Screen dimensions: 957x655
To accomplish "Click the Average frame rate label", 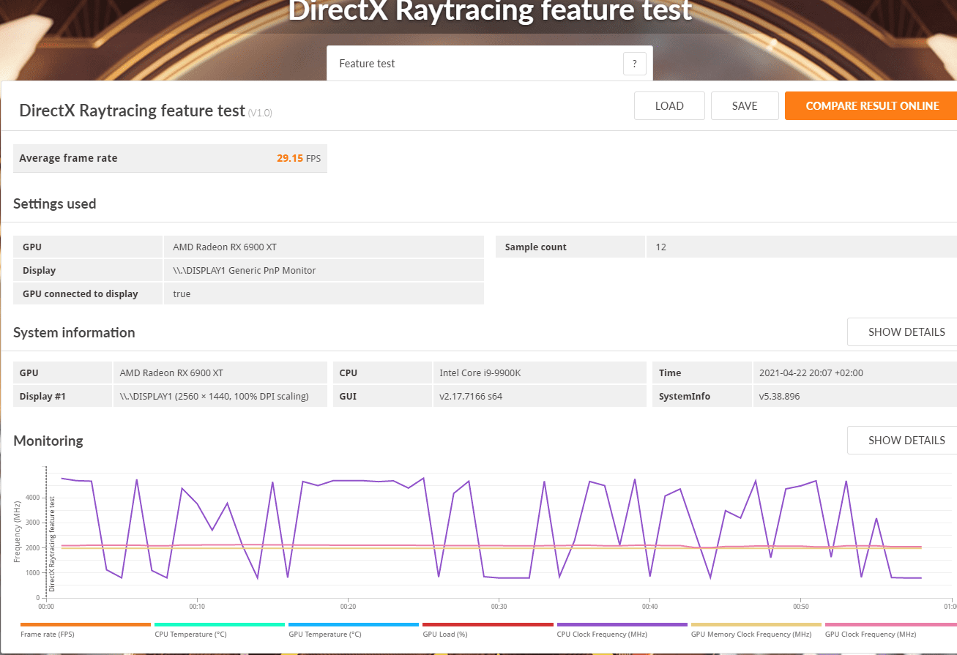I will 68,158.
